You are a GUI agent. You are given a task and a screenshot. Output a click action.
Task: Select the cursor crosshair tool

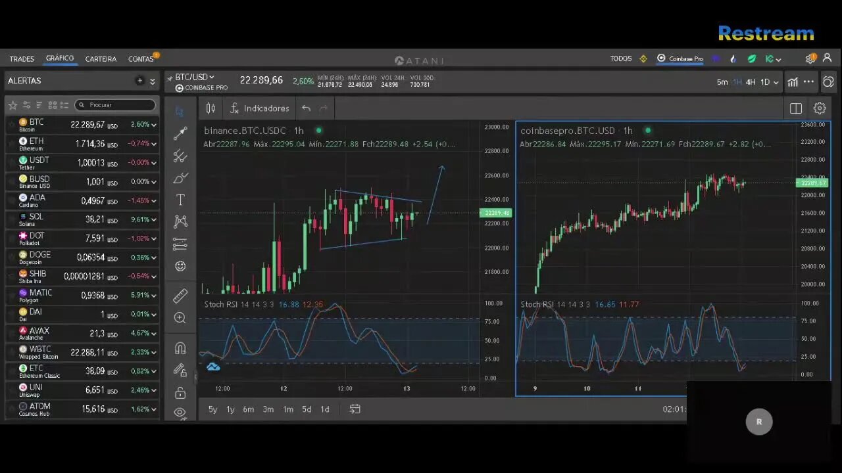coord(180,111)
